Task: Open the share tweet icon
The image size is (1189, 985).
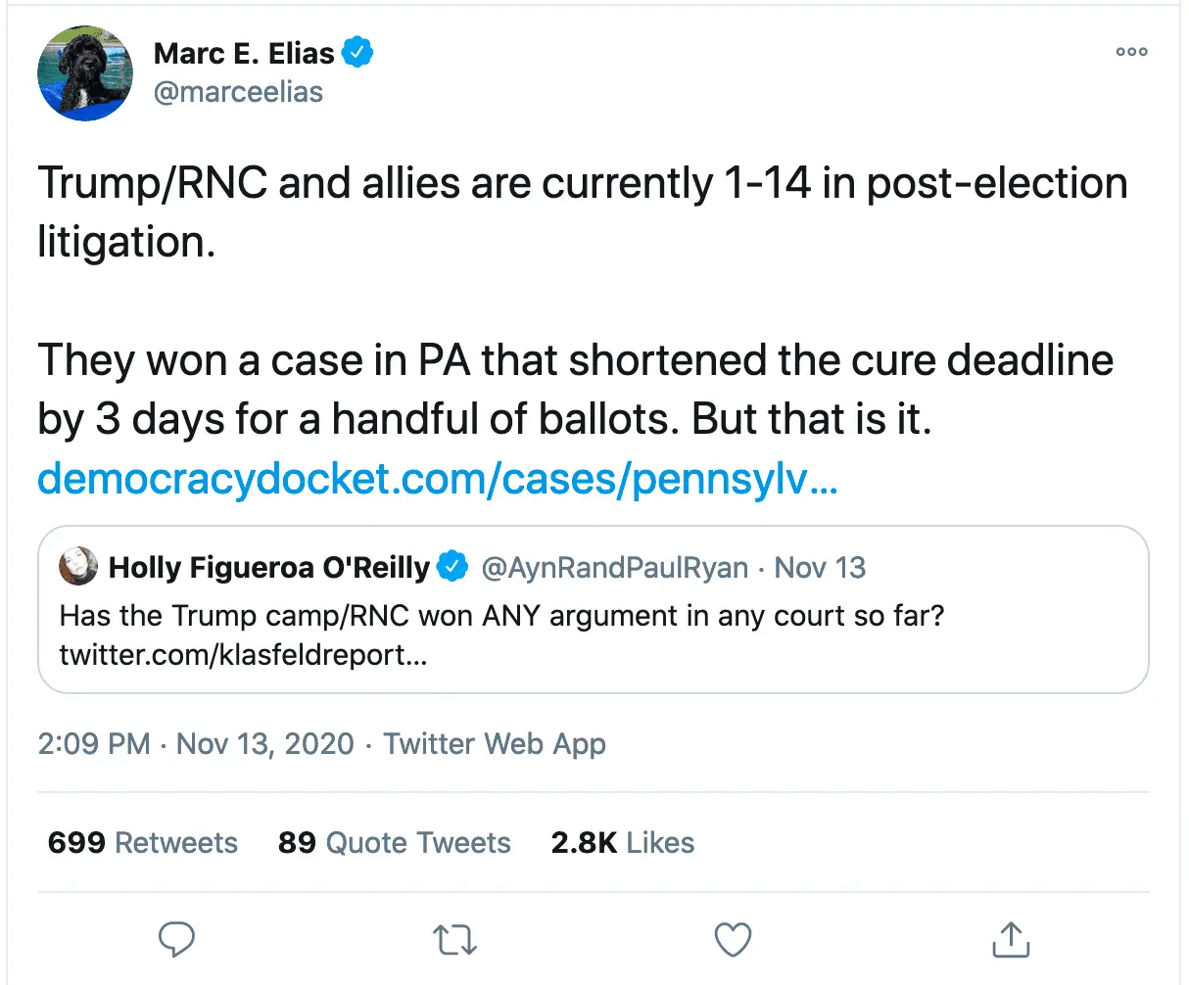Action: click(x=1011, y=939)
